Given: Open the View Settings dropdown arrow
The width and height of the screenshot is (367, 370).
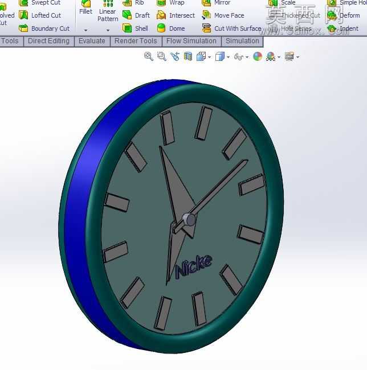Looking at the screenshot, I should pos(298,57).
